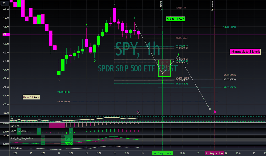Select the 183.29% (432.90) Fib level

tap(229, 79)
